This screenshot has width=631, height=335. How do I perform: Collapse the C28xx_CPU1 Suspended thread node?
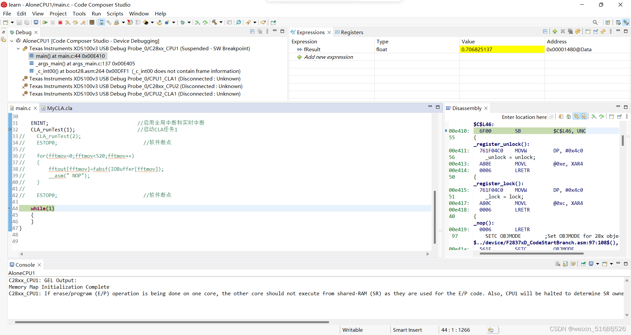point(18,48)
